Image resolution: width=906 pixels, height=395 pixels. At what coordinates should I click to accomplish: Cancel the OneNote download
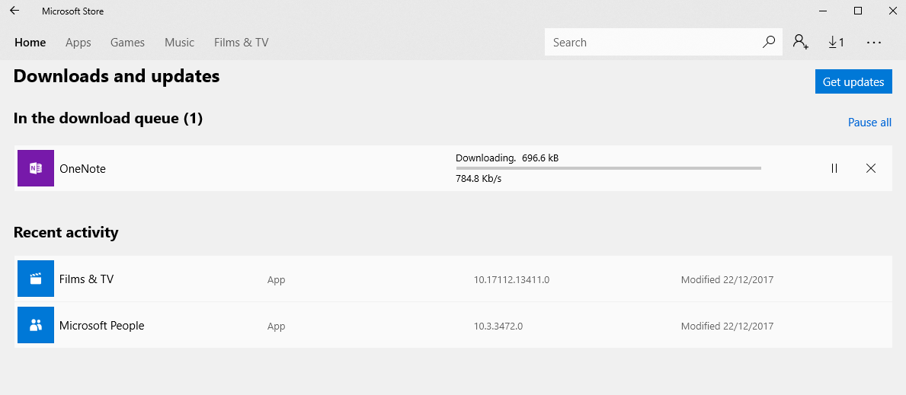[871, 168]
